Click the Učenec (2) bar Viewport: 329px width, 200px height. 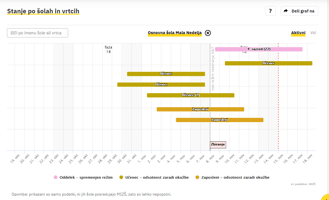(x=191, y=95)
